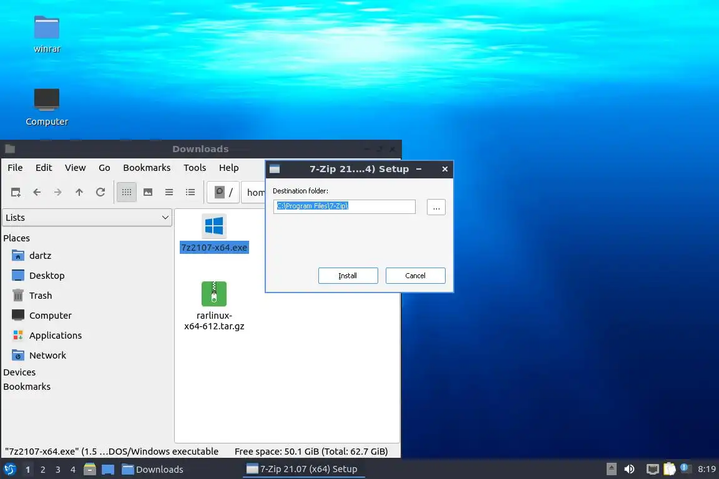Click the Downloads window folder icon
The height and width of the screenshot is (479, 719).
10,149
